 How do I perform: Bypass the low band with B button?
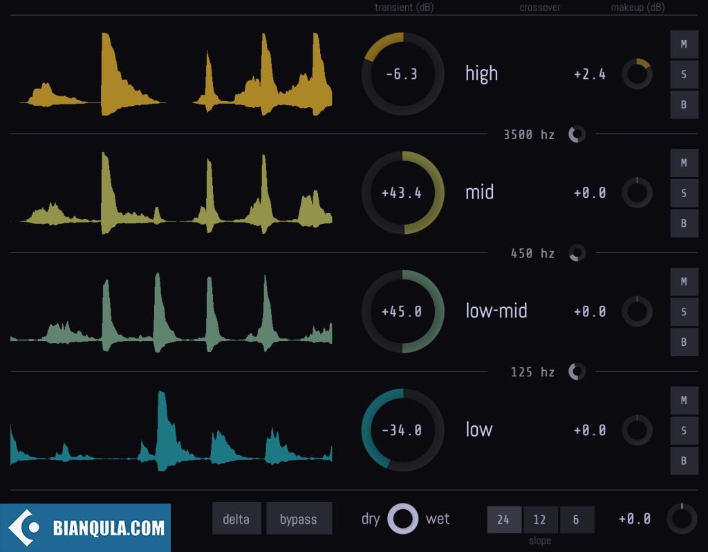click(x=684, y=461)
